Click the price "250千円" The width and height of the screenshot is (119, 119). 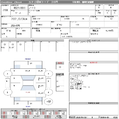15,26
